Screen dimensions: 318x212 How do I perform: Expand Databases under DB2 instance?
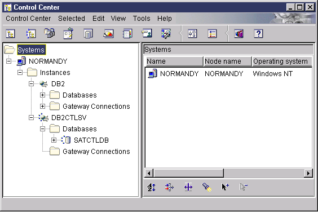(42, 95)
